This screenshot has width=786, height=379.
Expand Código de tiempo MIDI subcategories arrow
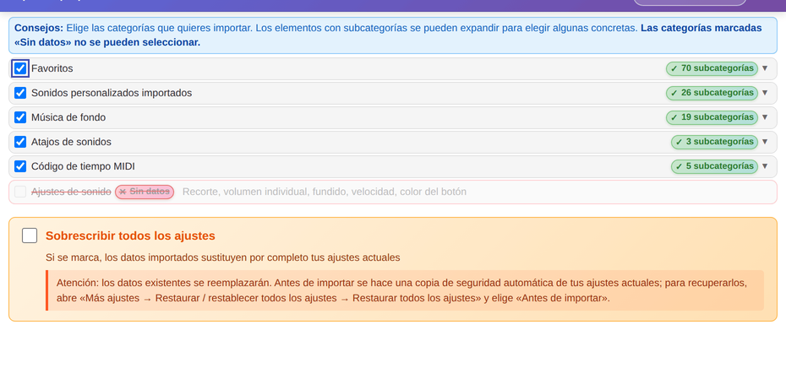[765, 166]
